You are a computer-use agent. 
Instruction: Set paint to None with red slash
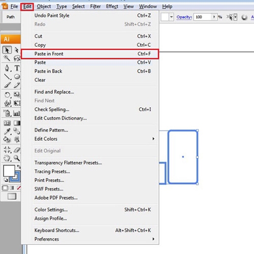19,188
